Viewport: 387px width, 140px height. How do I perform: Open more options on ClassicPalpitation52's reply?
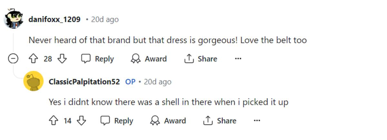257,121
